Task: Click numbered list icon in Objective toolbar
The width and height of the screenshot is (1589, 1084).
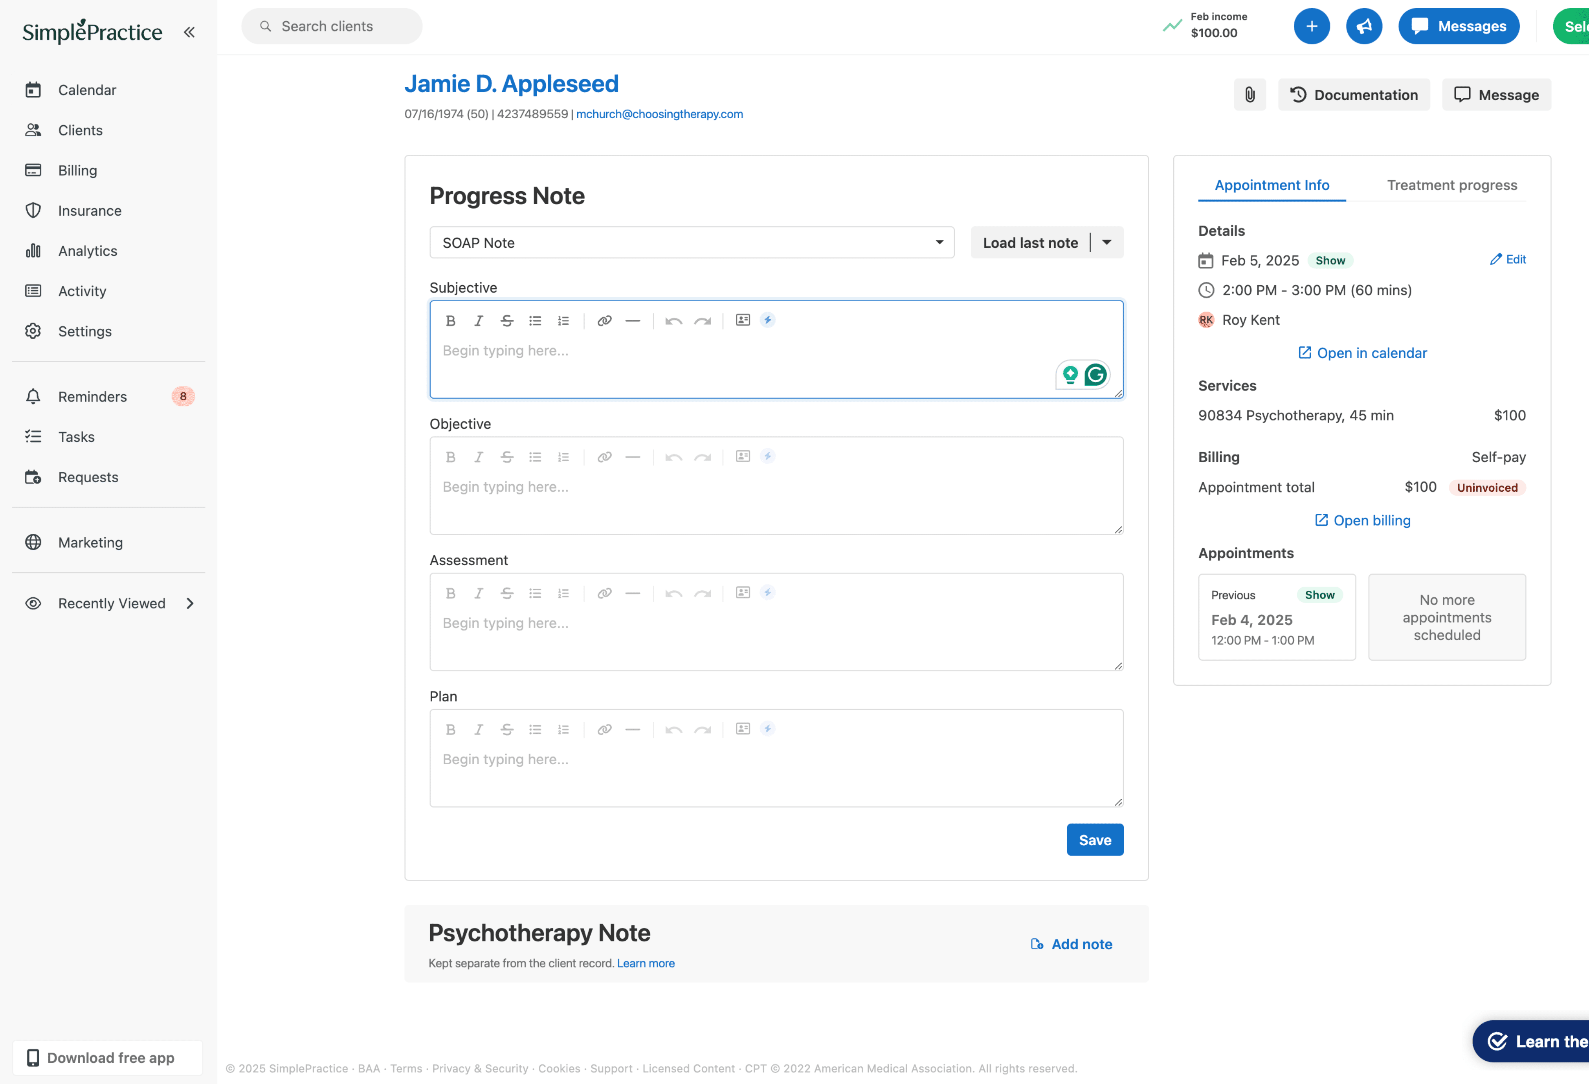Action: click(x=563, y=456)
